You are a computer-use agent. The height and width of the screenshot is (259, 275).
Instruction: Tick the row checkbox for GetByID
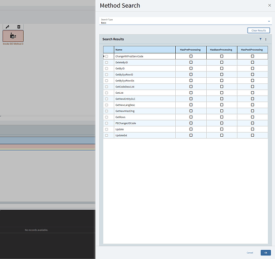tap(106, 68)
